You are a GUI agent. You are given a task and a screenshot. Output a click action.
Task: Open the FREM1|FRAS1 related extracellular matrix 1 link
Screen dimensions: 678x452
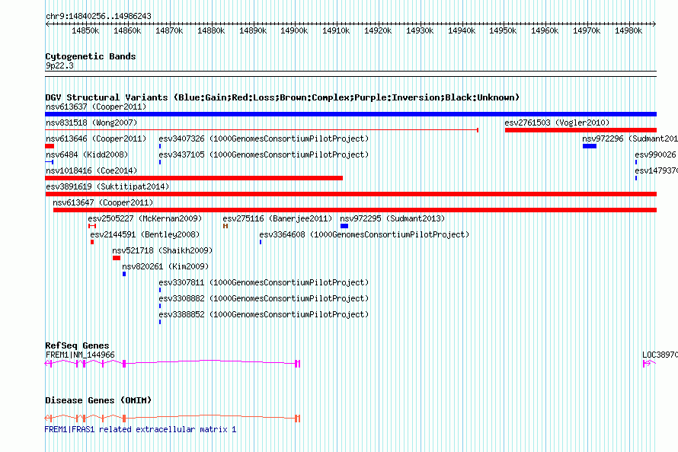140,429
